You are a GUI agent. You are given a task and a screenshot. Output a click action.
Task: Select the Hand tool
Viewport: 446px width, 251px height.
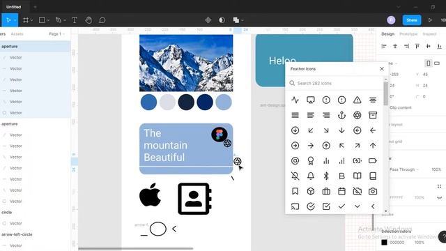pos(89,20)
